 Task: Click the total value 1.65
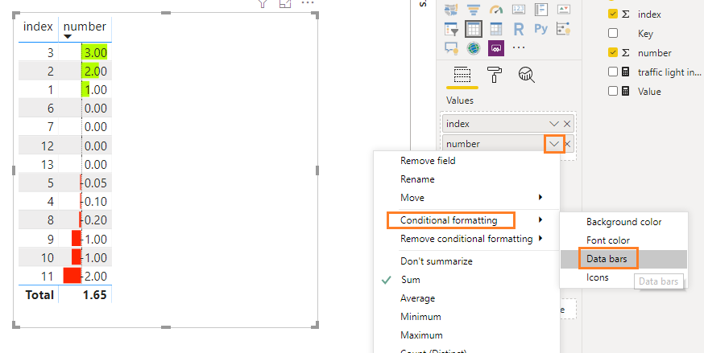(x=94, y=295)
